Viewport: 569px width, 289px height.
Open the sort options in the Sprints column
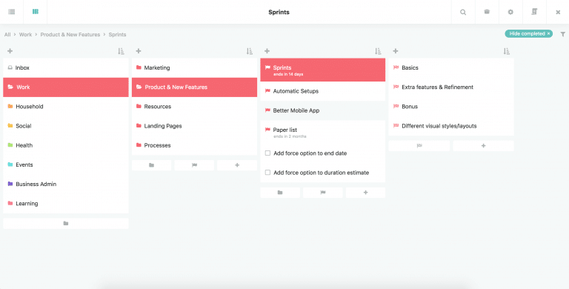pyautogui.click(x=378, y=51)
